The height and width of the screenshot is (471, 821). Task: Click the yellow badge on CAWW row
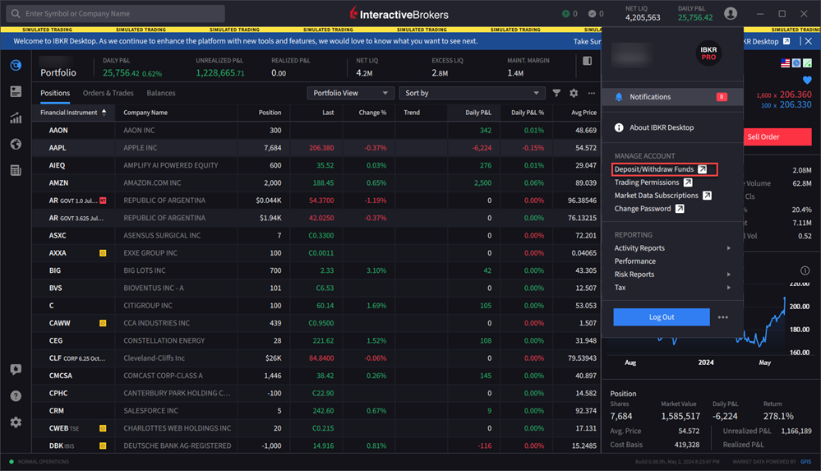[103, 323]
